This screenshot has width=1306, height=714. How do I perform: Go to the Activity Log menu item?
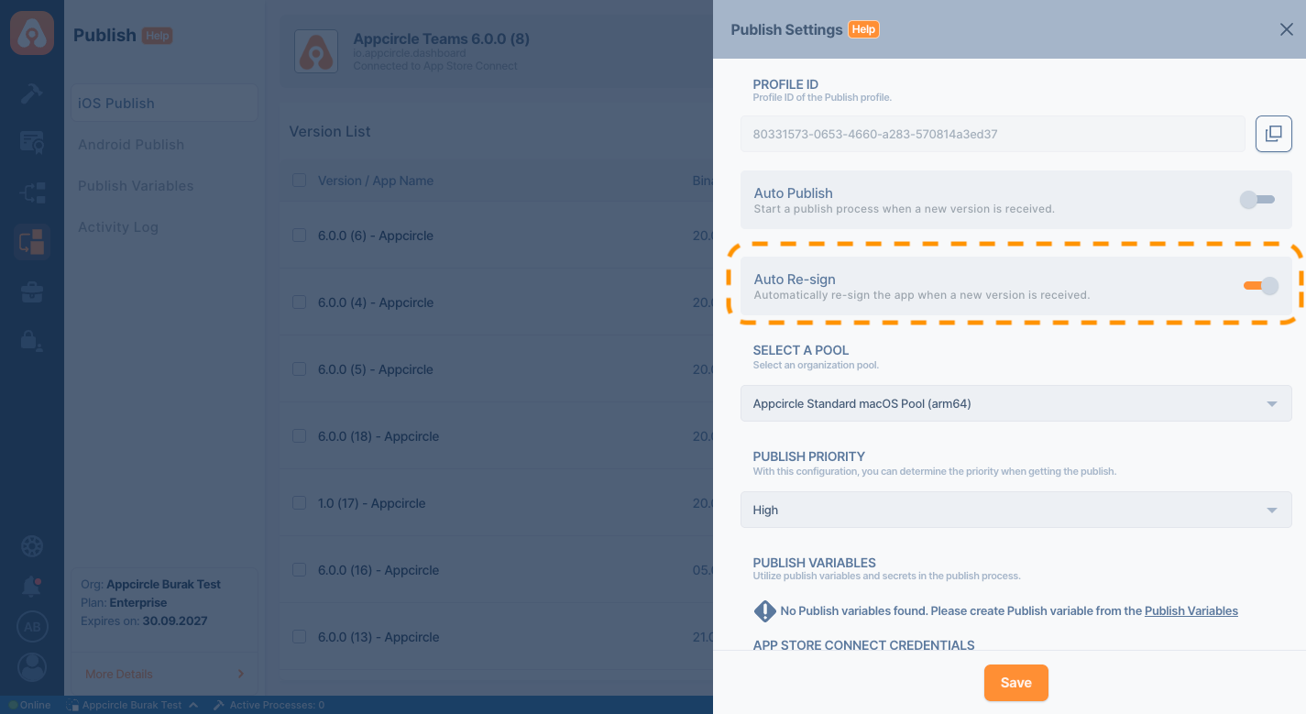118,227
